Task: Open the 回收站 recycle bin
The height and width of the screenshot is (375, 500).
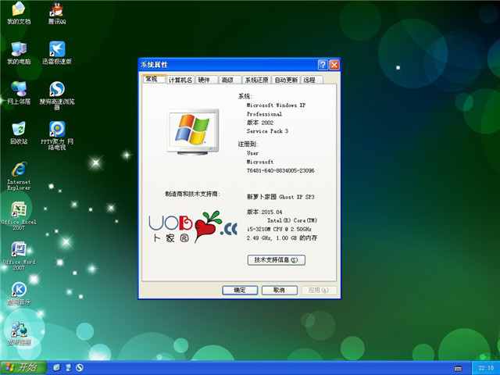Action: coord(19,133)
